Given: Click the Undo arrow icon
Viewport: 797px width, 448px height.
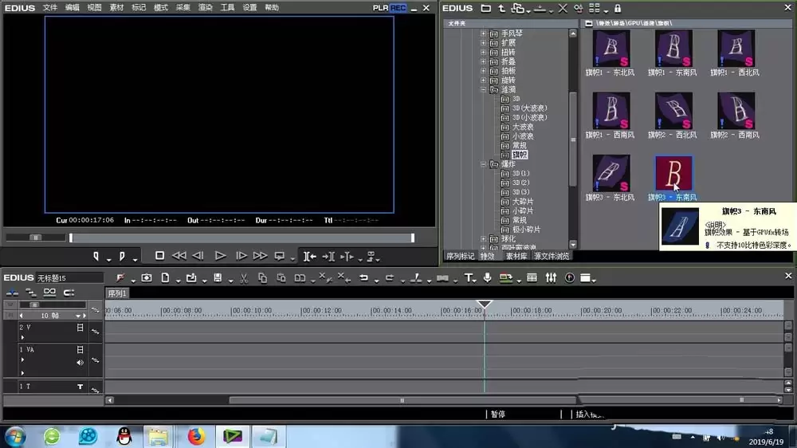Looking at the screenshot, I should (x=363, y=277).
